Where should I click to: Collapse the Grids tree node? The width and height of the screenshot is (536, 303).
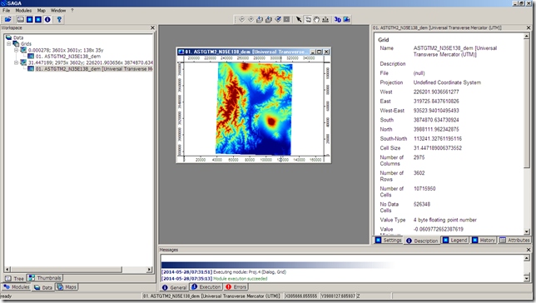[x=9, y=44]
